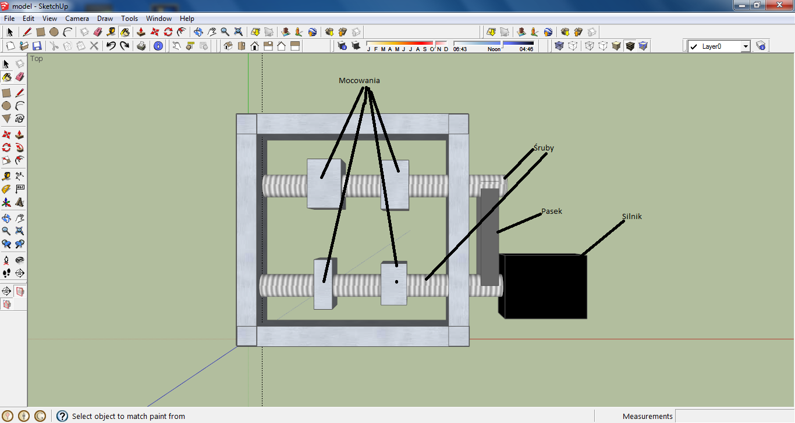Image resolution: width=795 pixels, height=423 pixels.
Task: Open Shadow Settings icon
Action: point(342,45)
